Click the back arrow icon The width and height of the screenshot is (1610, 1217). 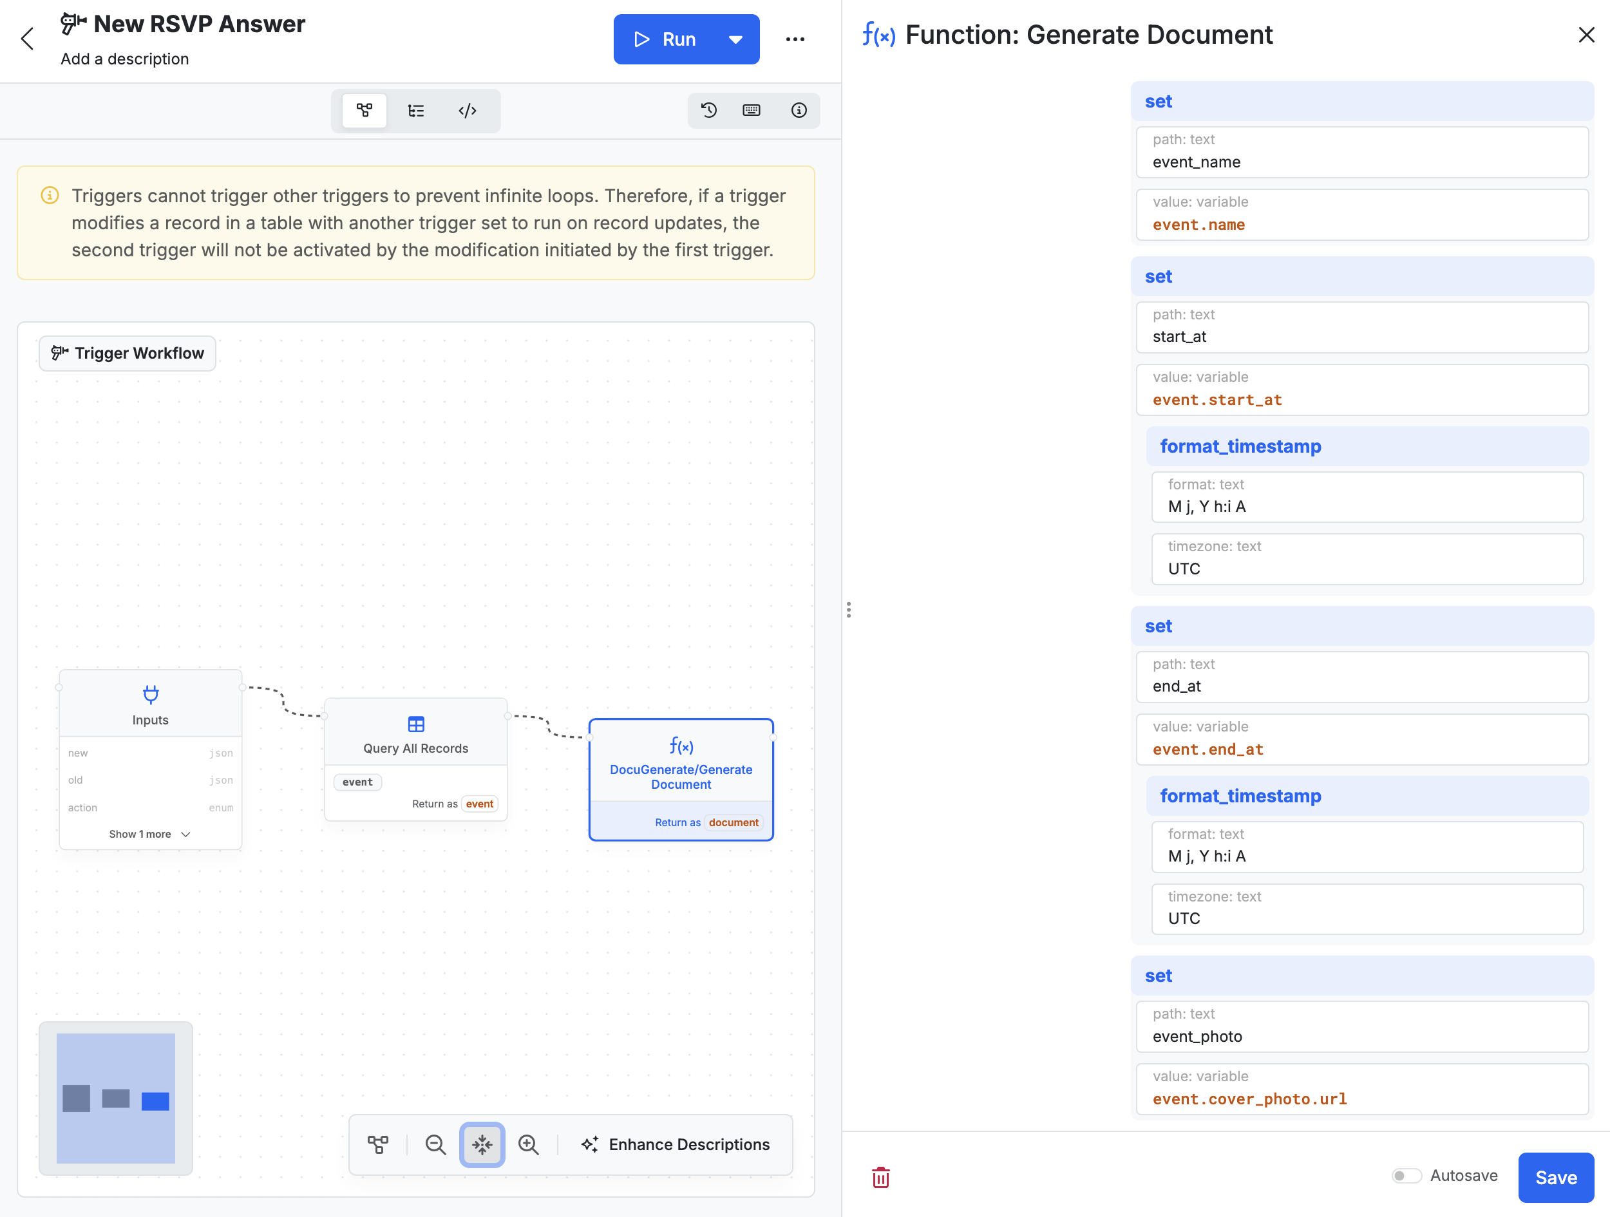[28, 39]
